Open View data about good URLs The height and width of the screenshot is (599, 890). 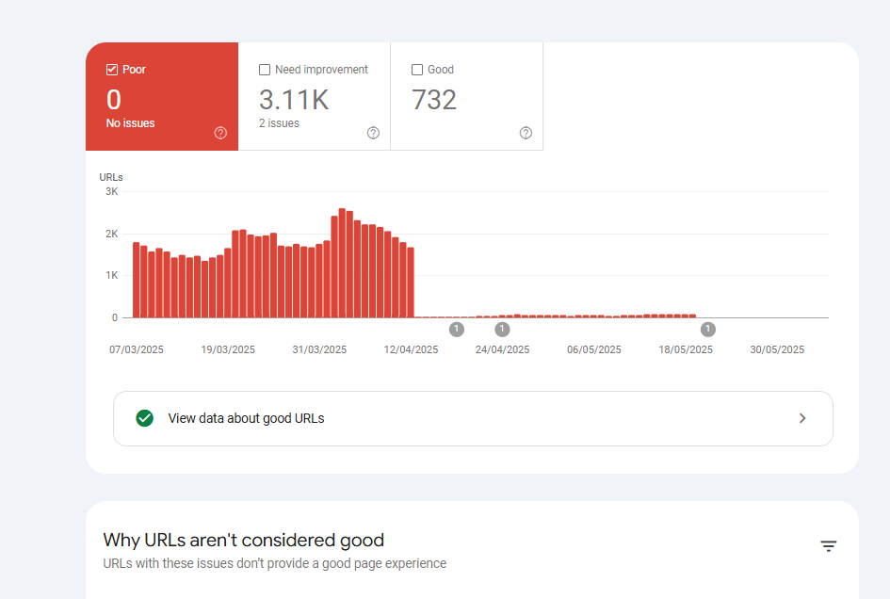[246, 418]
